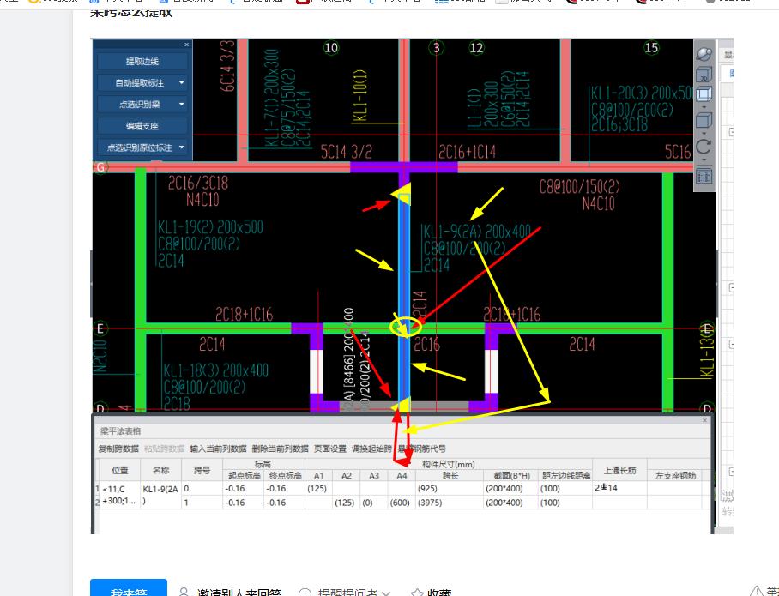Click the 自动提取标注 button label
This screenshot has height=596, width=779.
pos(140,83)
